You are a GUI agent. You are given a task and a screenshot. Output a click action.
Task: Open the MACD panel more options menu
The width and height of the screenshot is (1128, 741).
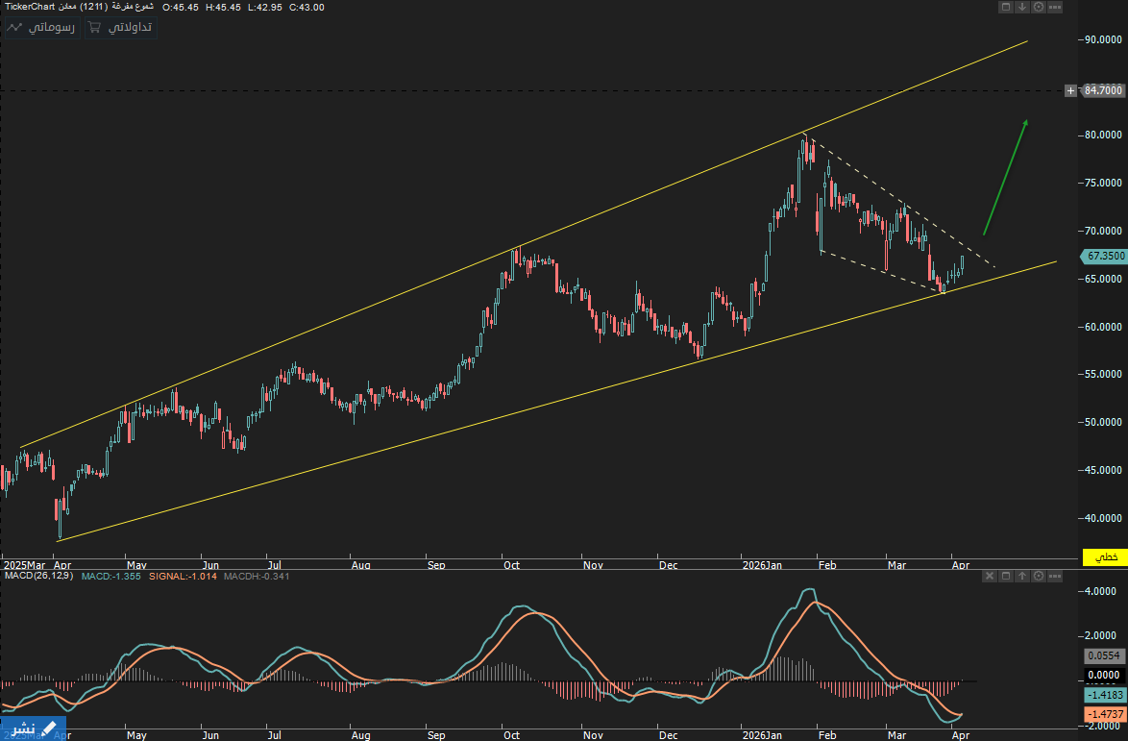coord(1055,577)
